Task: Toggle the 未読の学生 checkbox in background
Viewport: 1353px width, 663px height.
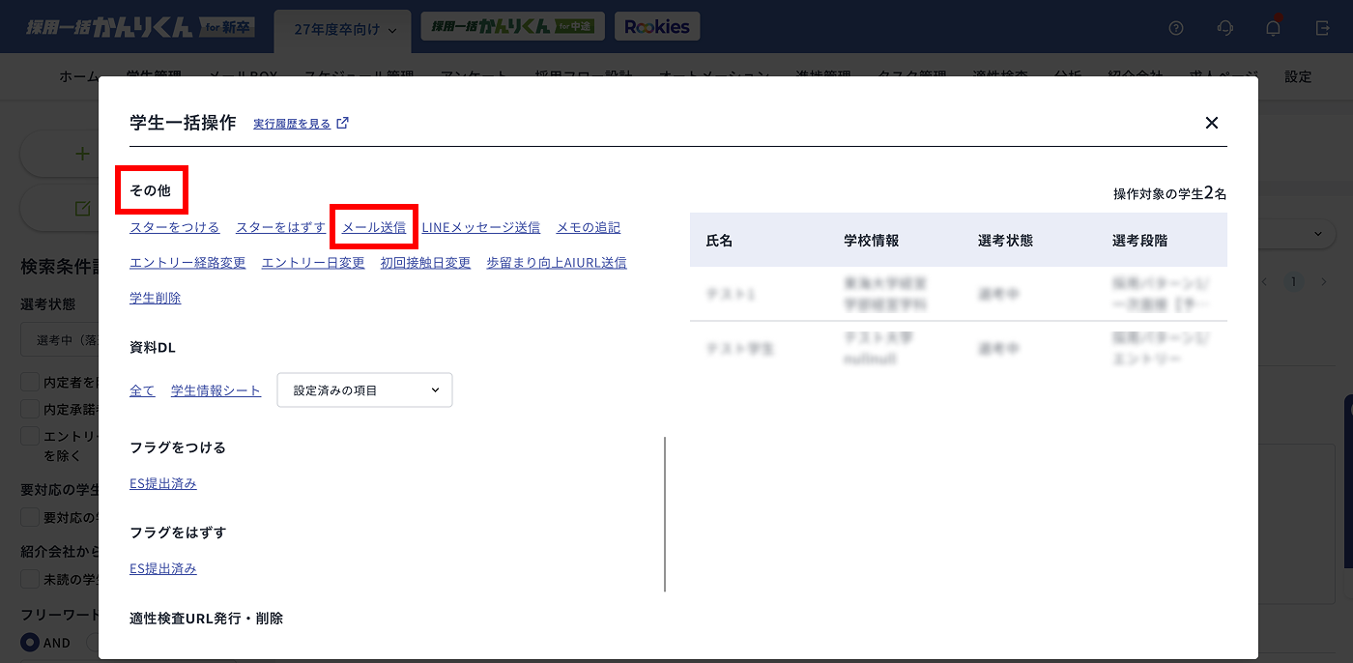Action: pyautogui.click(x=30, y=579)
